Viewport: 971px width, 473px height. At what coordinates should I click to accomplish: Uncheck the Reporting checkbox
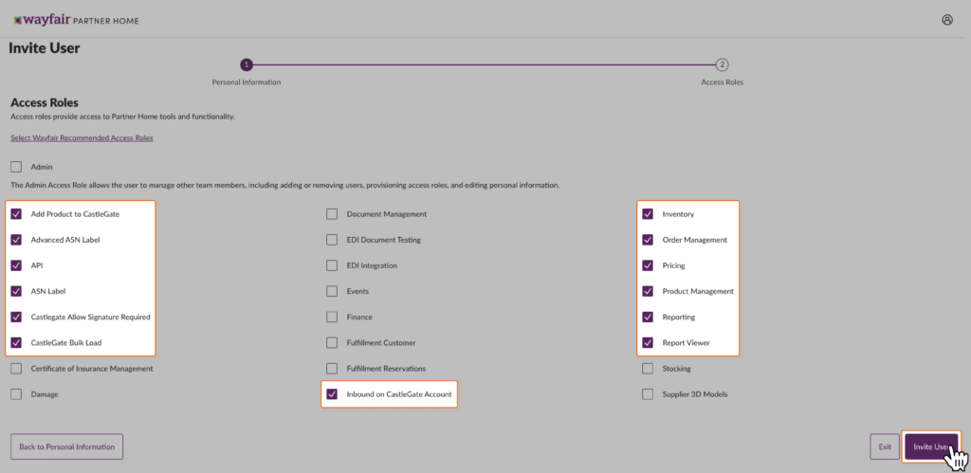(x=648, y=317)
